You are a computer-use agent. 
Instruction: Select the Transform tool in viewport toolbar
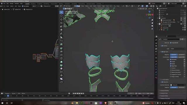(x=61, y=30)
